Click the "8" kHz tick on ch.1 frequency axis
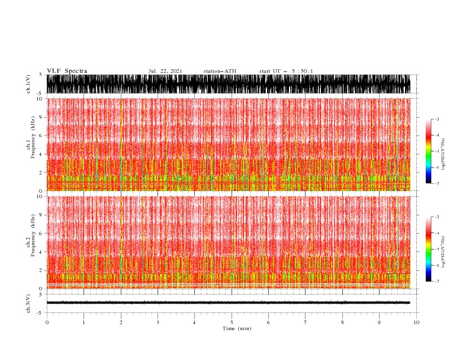 (x=41, y=117)
